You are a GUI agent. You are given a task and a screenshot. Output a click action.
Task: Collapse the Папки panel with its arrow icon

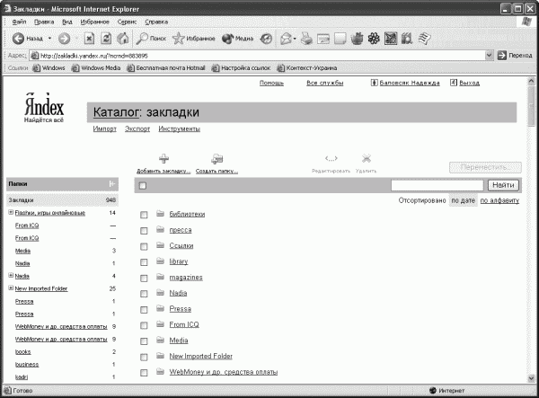tap(111, 184)
